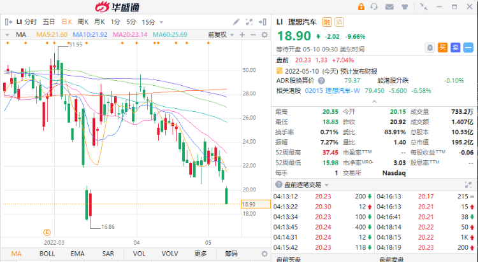
Task: Click the E earnings marker on chart
Action: pyautogui.click(x=47, y=233)
